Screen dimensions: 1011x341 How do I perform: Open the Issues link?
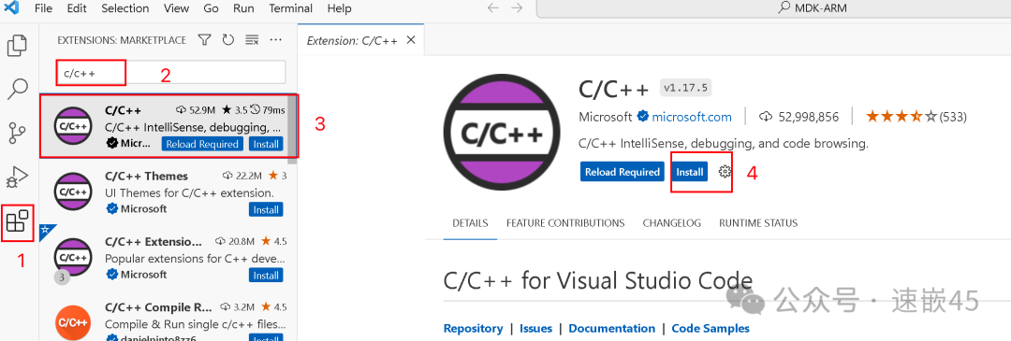(x=535, y=328)
